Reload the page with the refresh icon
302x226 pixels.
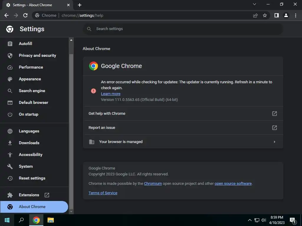tap(25, 15)
